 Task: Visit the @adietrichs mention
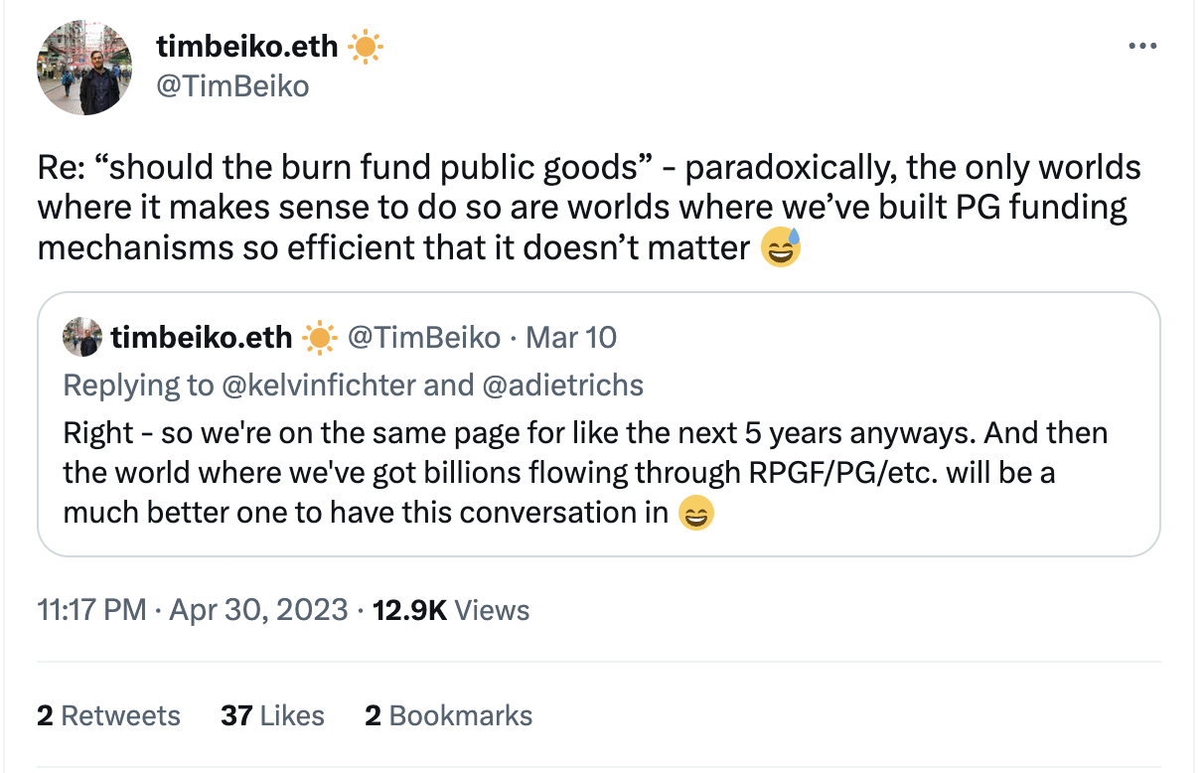tap(562, 385)
